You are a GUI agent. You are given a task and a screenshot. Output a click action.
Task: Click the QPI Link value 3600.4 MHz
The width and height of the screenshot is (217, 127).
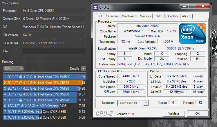coord(131,92)
